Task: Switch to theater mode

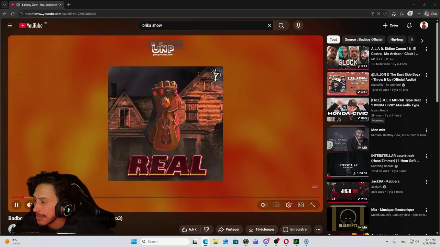Action: point(301,205)
